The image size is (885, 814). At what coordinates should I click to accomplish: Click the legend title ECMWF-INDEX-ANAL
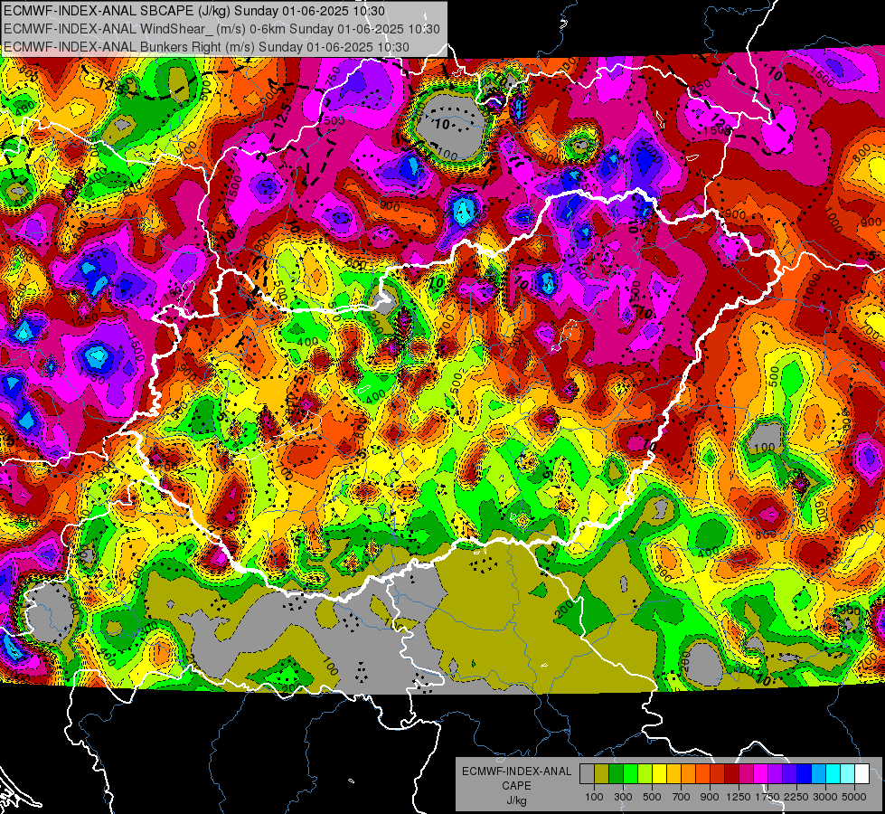coord(517,771)
